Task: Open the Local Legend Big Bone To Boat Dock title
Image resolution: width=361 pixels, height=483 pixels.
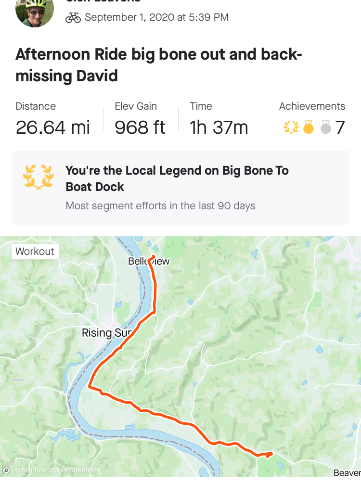Action: coord(177,178)
